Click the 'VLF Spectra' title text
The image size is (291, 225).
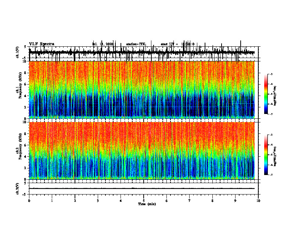(42, 44)
